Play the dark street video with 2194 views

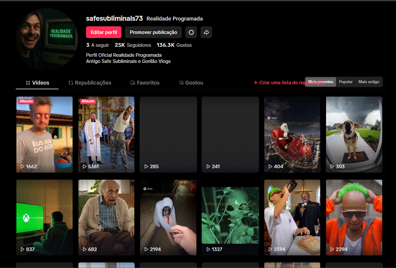tap(168, 218)
